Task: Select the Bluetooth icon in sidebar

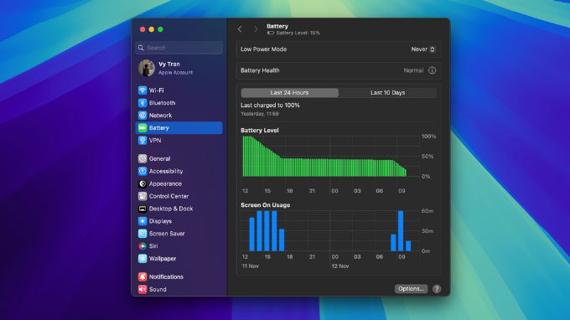Action: (142, 103)
